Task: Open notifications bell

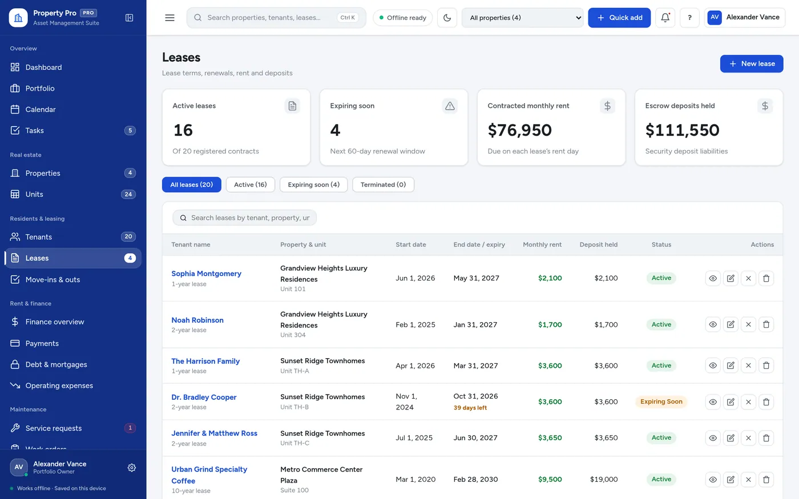Action: pyautogui.click(x=665, y=18)
